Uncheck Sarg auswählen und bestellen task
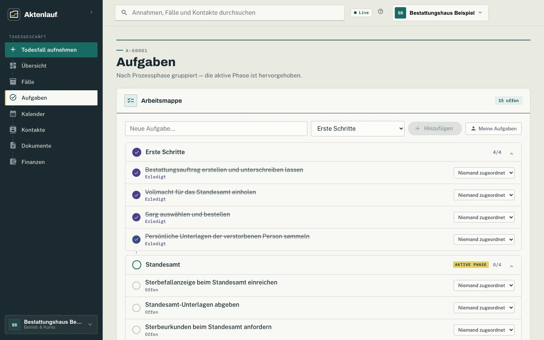Screen dimensions: 544x340 tap(136, 217)
